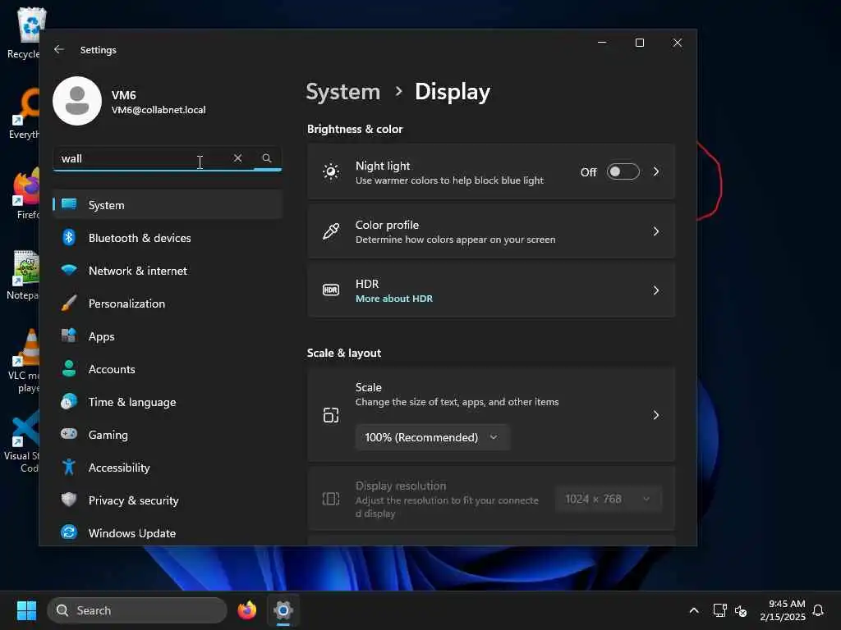The height and width of the screenshot is (630, 841).
Task: Click the Personalization paintbrush icon
Action: pos(69,304)
